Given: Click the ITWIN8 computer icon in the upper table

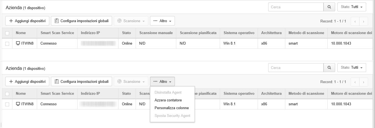Looking at the screenshot, I should click(18, 43).
